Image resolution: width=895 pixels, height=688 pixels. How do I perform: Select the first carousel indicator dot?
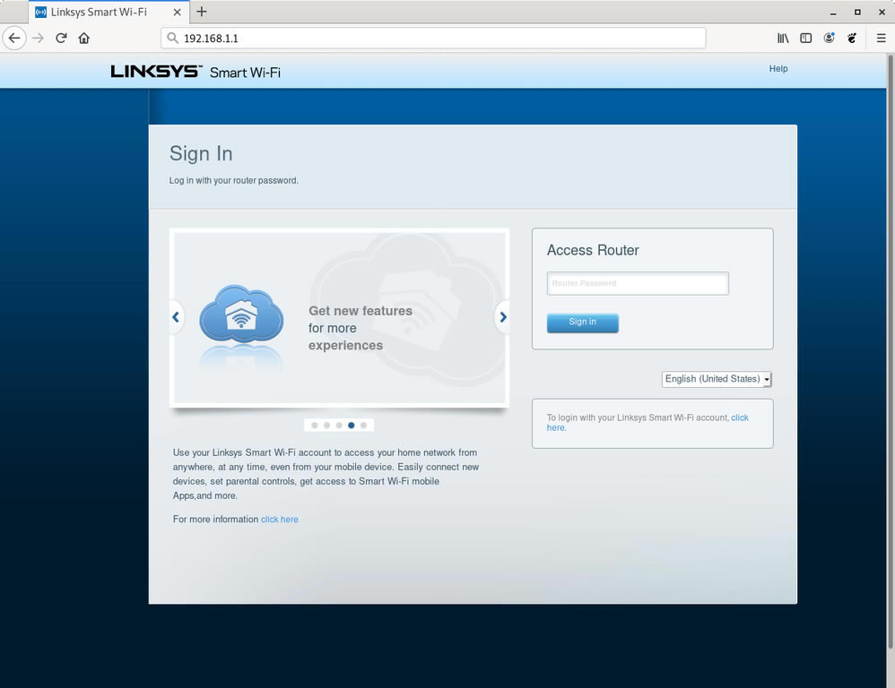[x=315, y=425]
